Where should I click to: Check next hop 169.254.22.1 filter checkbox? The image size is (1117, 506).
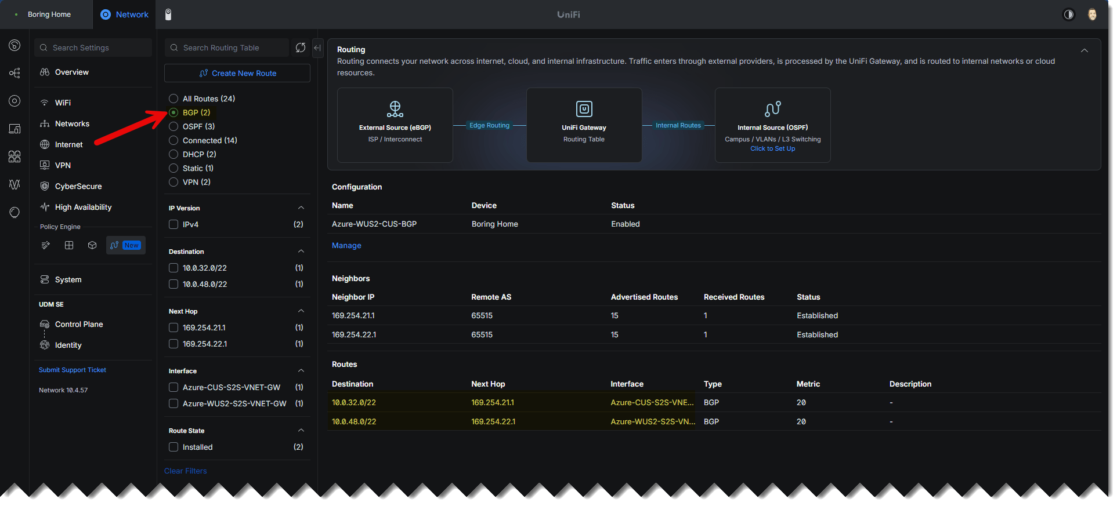tap(173, 344)
